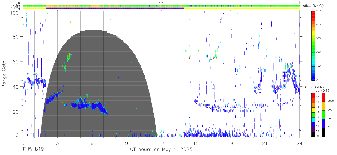
Task: Click the red segment of noise legend
Action: point(323,97)
